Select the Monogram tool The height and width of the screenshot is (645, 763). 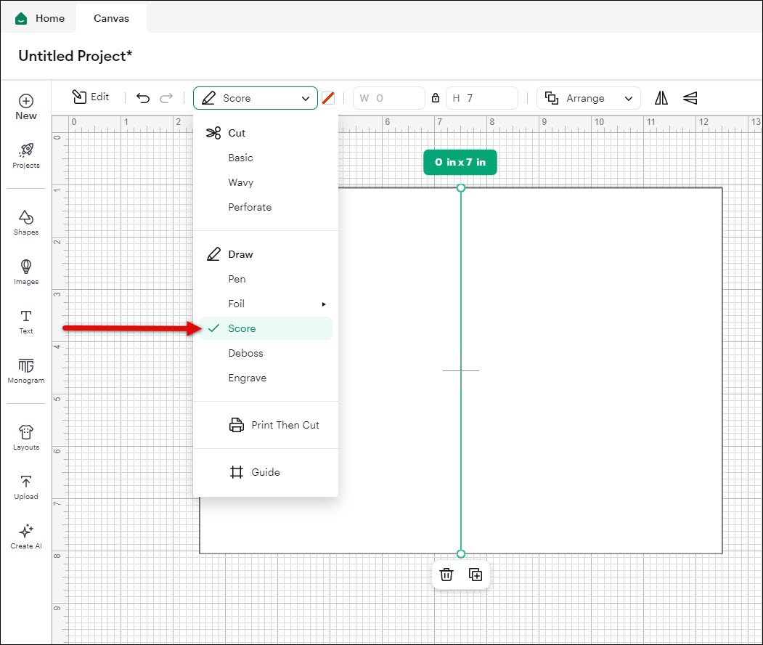(x=25, y=366)
